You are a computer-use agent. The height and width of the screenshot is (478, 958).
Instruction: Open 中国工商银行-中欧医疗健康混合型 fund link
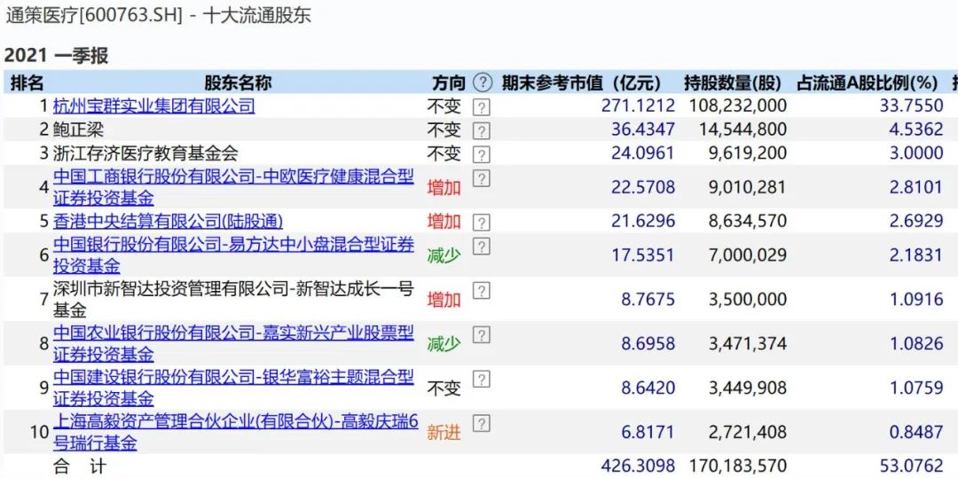233,187
